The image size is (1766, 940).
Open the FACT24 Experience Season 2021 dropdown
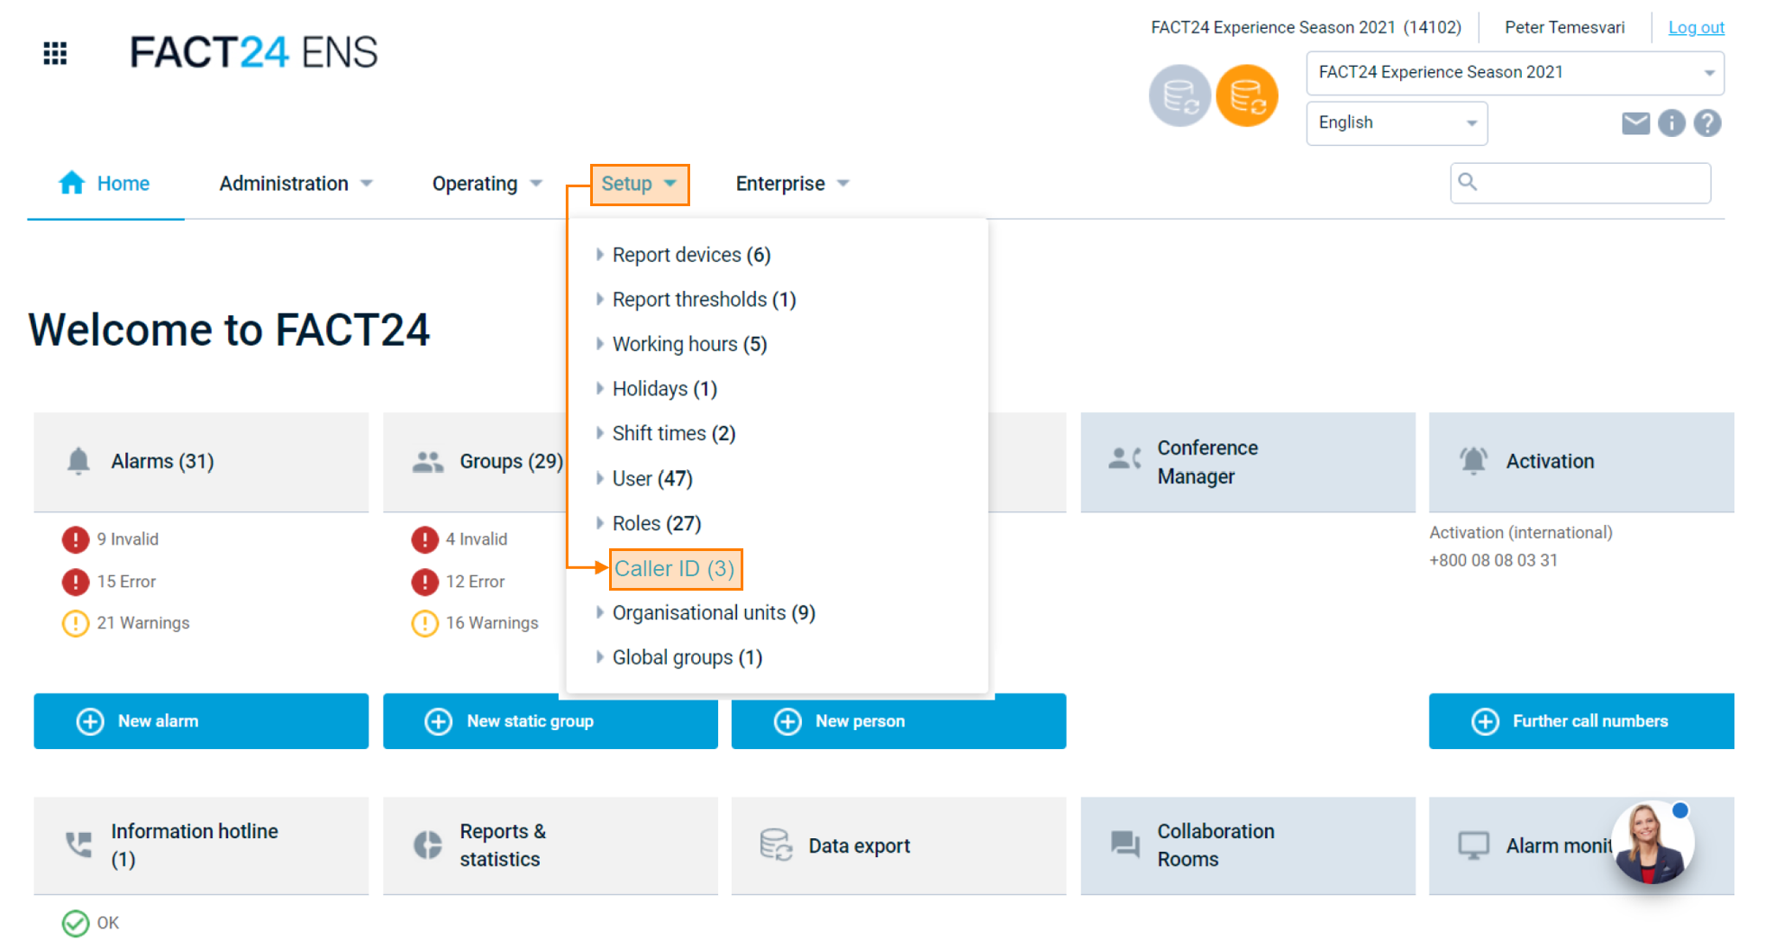[1515, 73]
